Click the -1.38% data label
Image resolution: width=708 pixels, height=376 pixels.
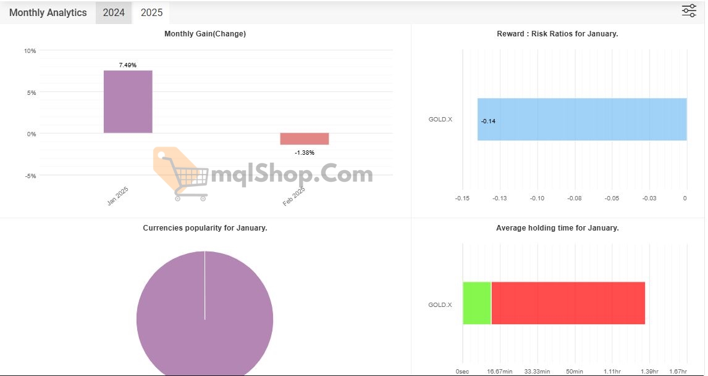305,152
